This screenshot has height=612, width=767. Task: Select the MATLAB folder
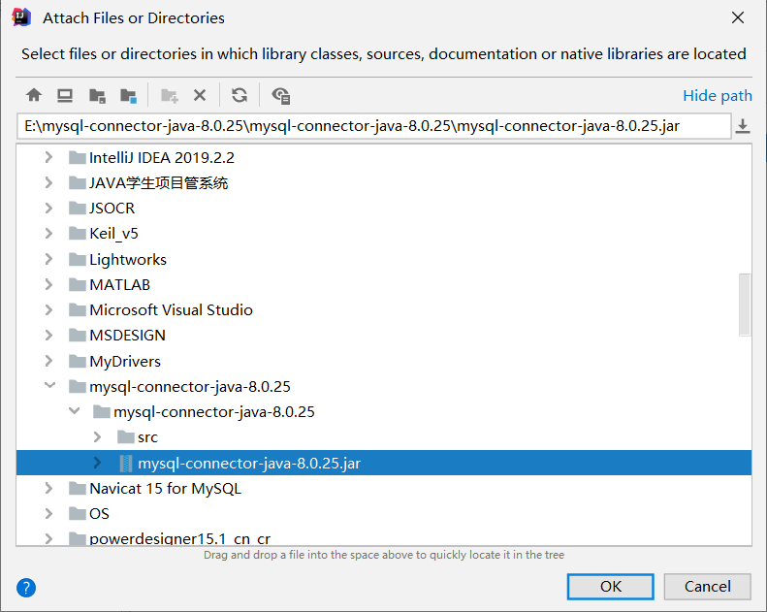(x=119, y=285)
